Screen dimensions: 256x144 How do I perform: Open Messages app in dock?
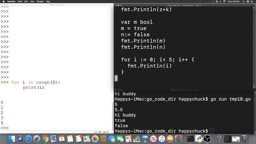112,139
